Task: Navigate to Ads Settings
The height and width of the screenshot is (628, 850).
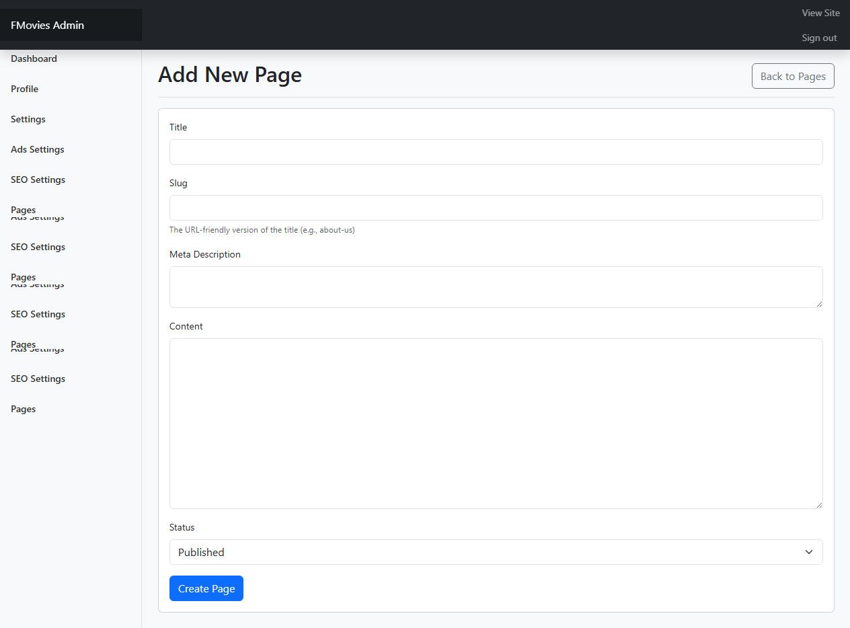Action: click(38, 149)
